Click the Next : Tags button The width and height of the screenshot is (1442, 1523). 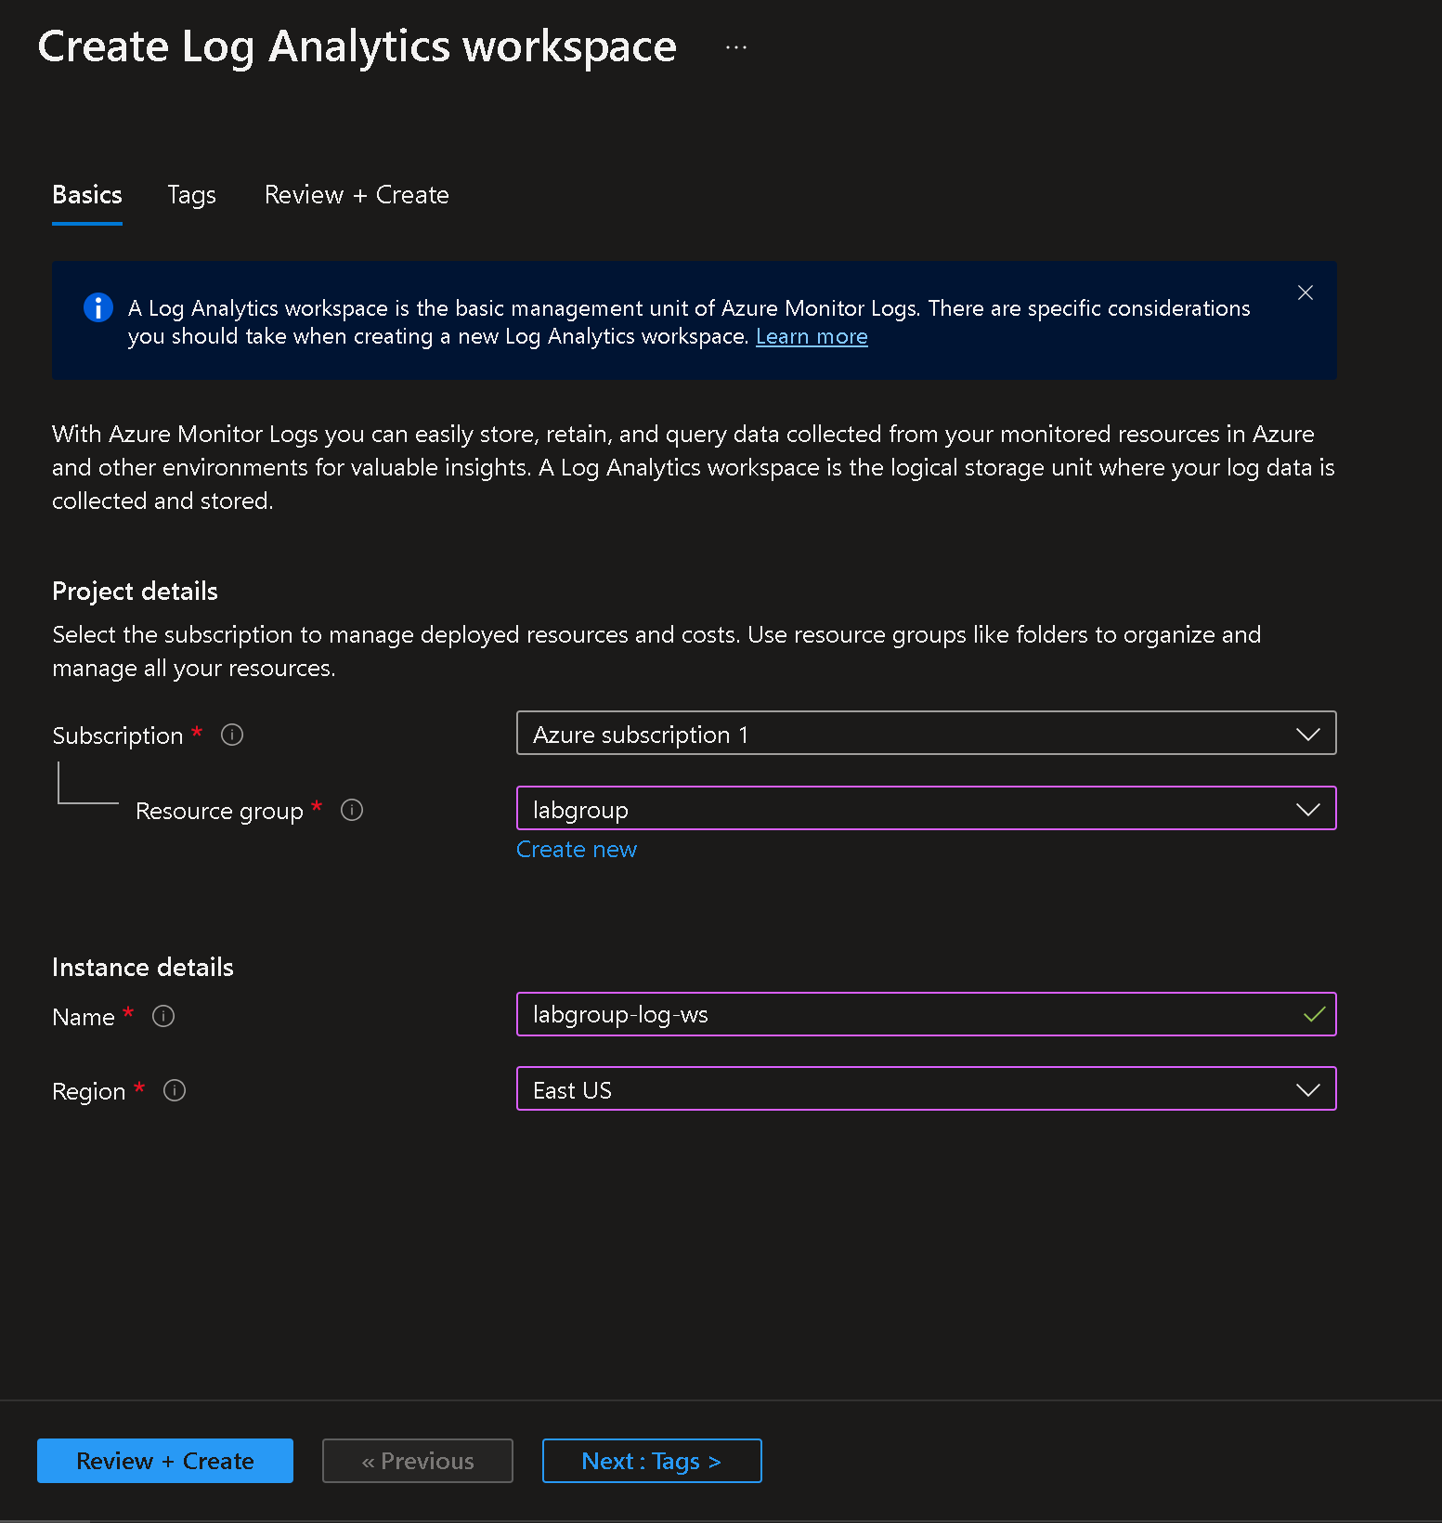(x=652, y=1461)
